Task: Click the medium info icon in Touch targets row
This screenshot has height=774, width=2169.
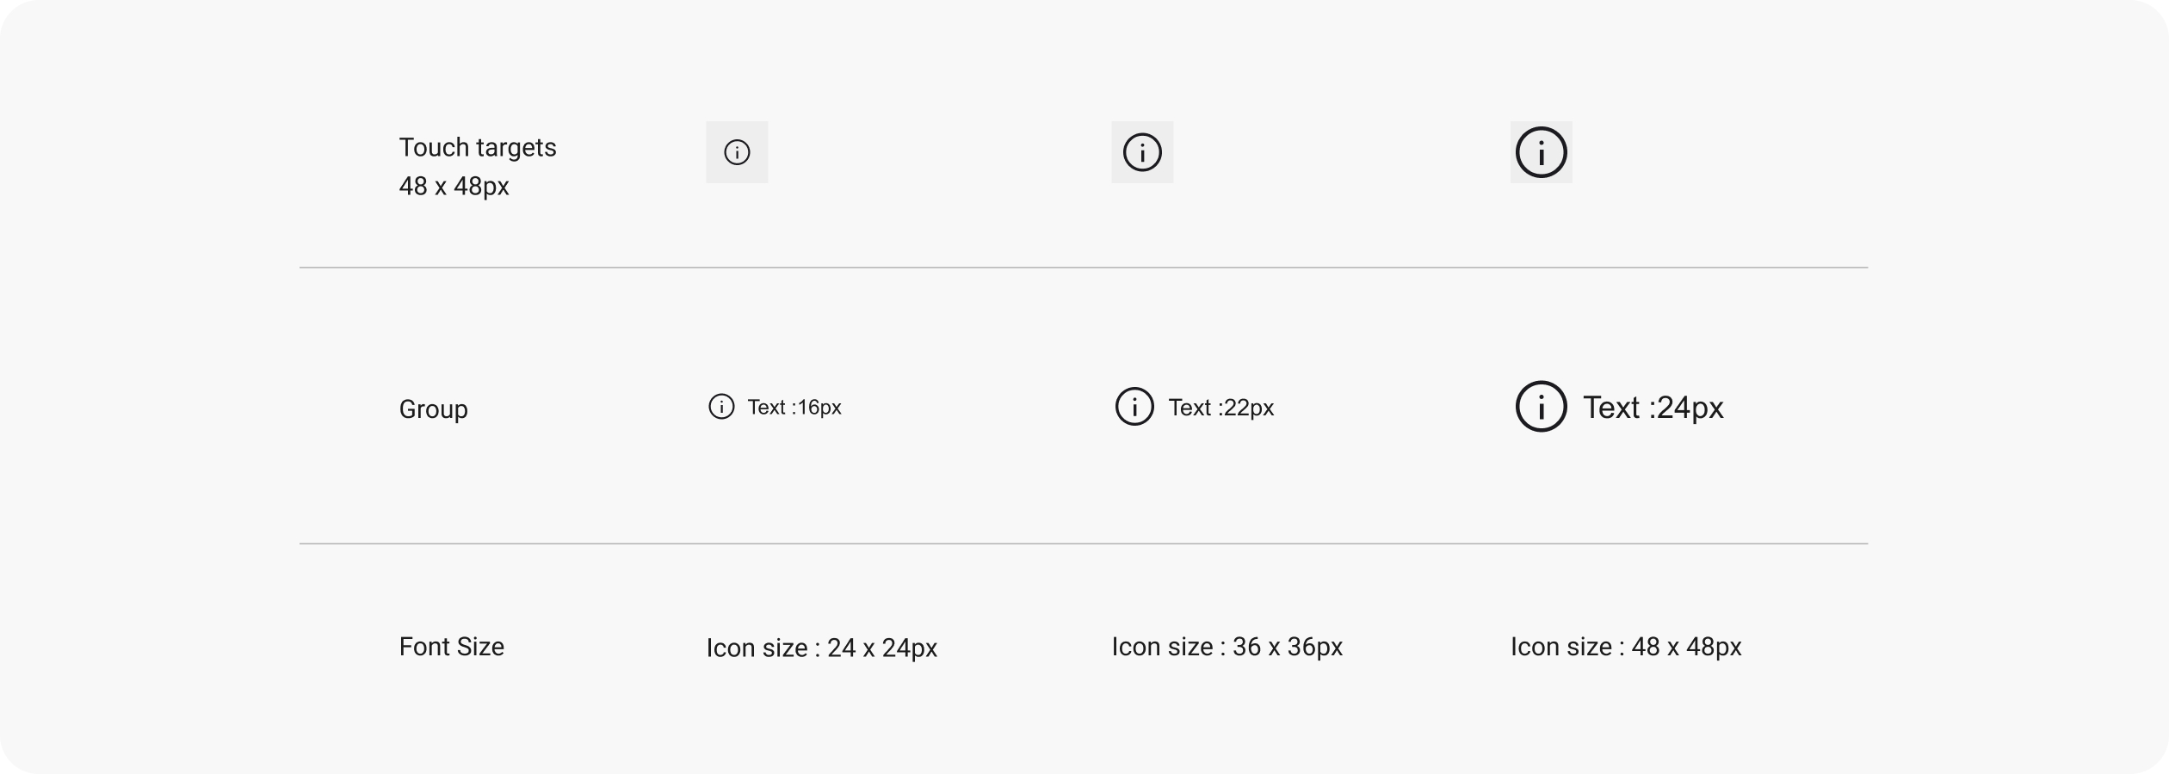Action: click(1142, 152)
